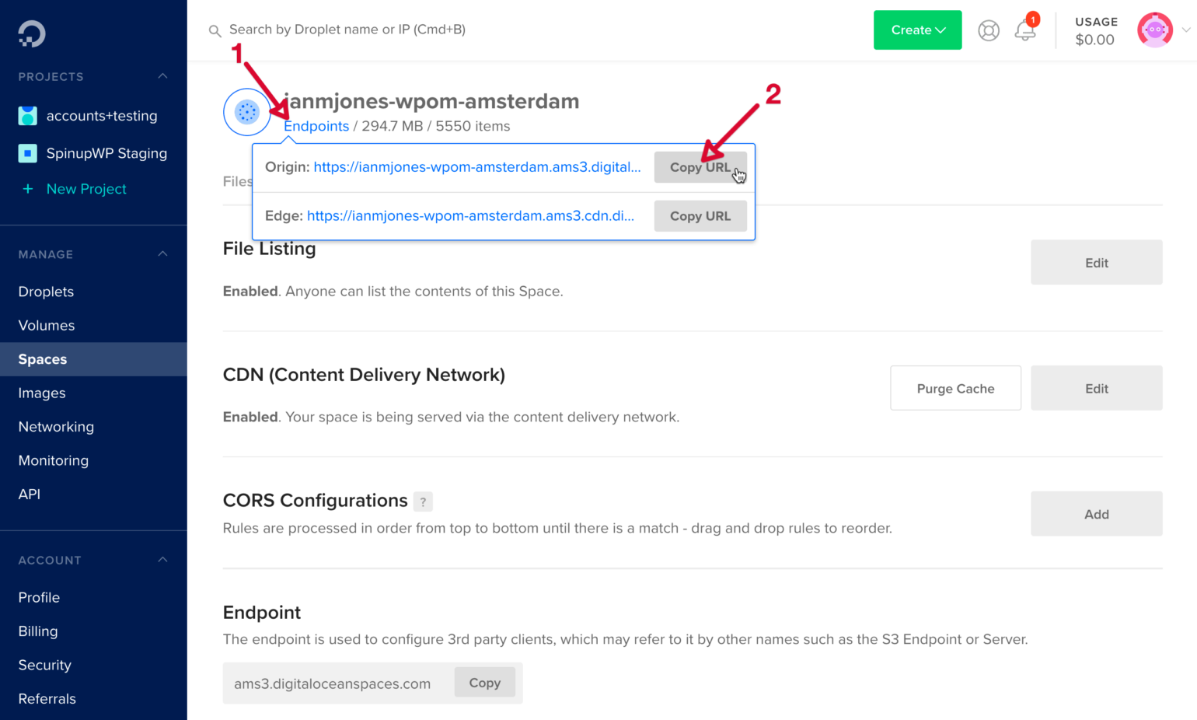Image resolution: width=1197 pixels, height=720 pixels.
Task: Click the search magnifier icon
Action: tap(215, 31)
